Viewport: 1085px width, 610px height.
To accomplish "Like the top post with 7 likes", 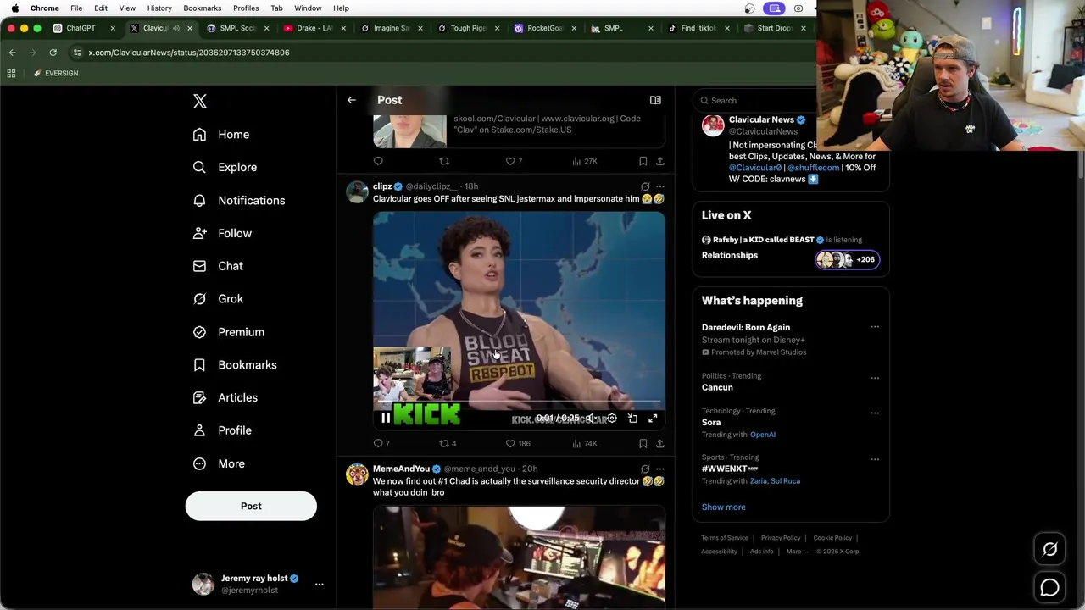I will [x=514, y=161].
